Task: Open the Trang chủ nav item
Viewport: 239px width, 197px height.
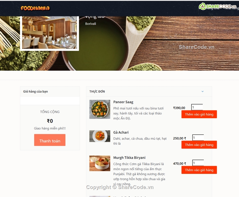Action: [x=212, y=8]
